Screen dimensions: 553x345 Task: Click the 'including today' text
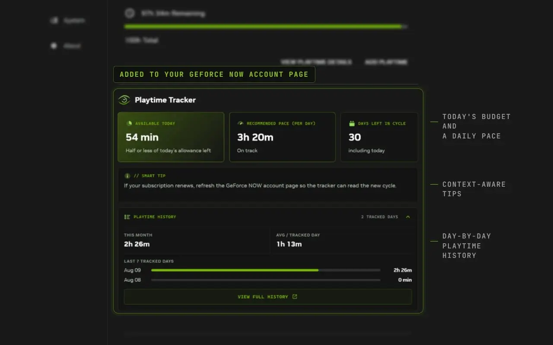point(367,151)
